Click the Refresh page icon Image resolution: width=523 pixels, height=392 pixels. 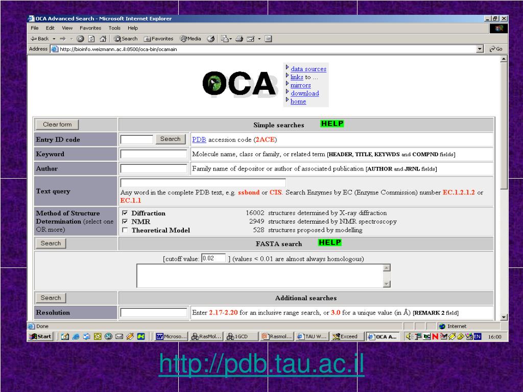91,39
